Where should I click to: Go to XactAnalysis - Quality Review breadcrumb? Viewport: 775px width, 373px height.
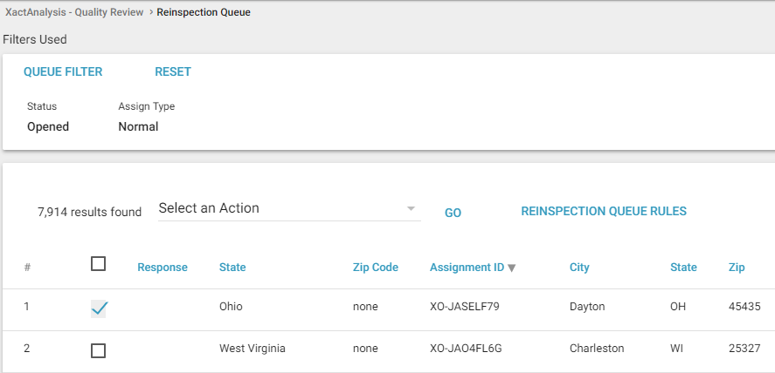pyautogui.click(x=74, y=13)
